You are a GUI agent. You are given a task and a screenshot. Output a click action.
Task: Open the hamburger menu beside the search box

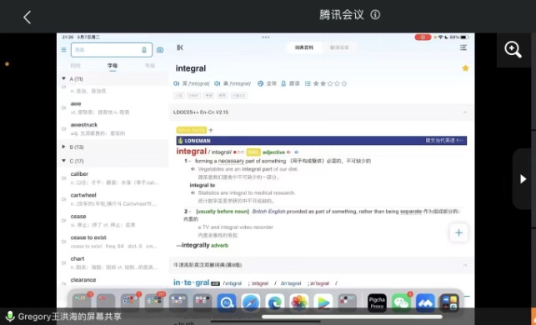click(x=63, y=49)
